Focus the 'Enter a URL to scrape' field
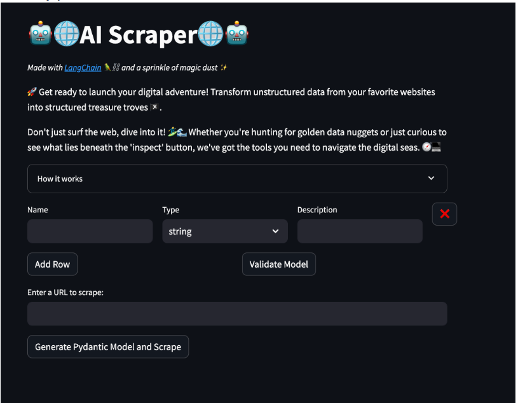The image size is (518, 403). click(237, 314)
